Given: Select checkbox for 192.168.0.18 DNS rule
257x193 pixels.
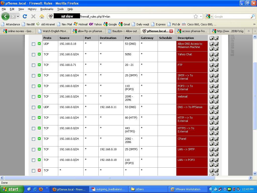Looking at the screenshot, I should pos(33,44).
